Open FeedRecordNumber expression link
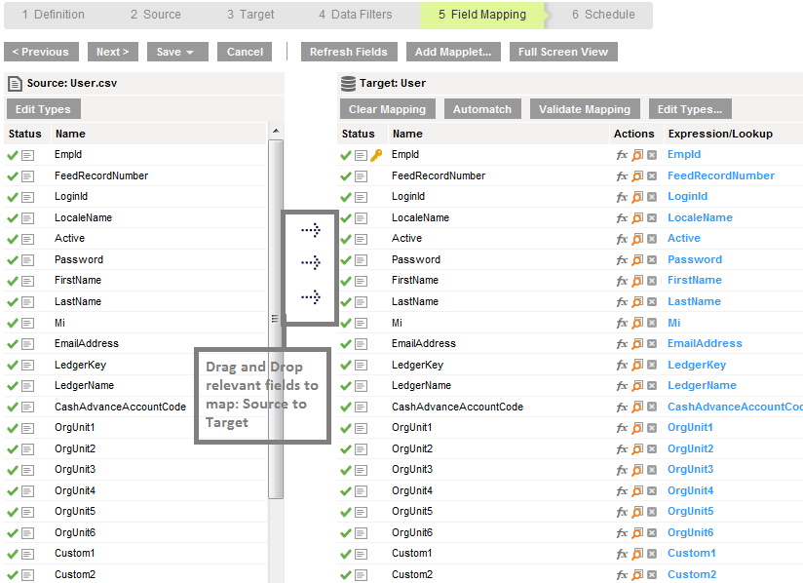Image resolution: width=803 pixels, height=583 pixels. click(x=720, y=175)
